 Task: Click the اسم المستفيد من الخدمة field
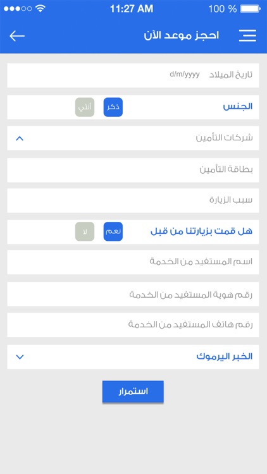click(x=133, y=262)
